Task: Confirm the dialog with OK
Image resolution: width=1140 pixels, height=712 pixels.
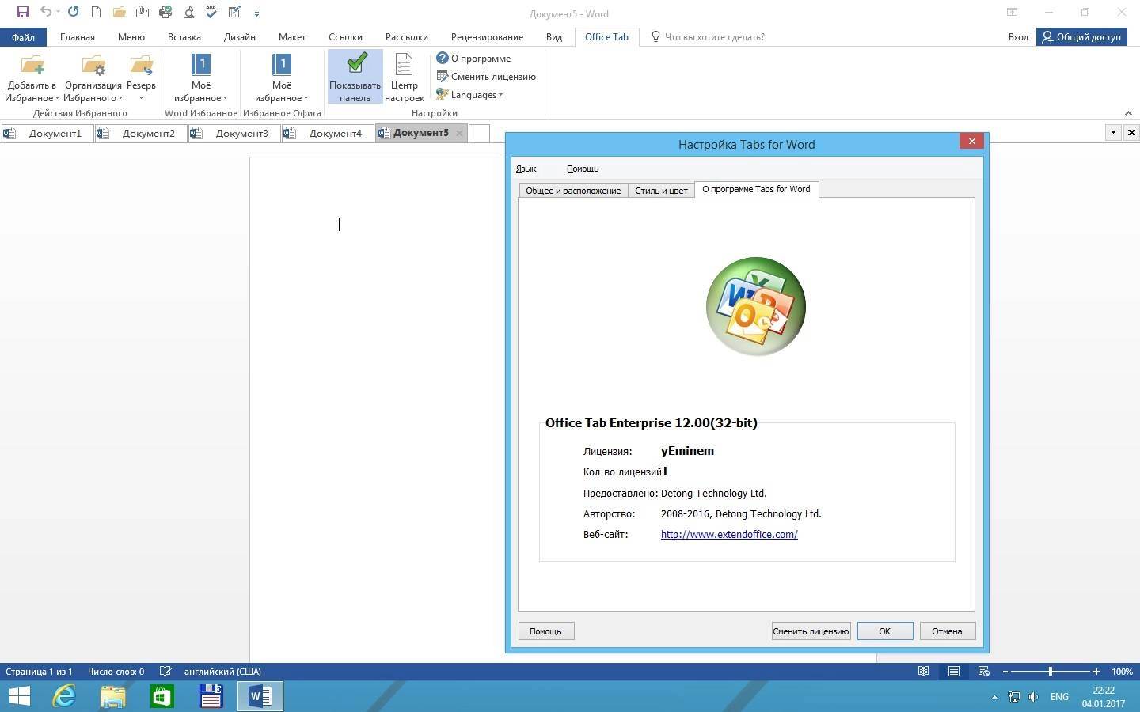Action: click(885, 631)
